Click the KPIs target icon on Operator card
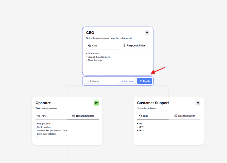 point(39,116)
